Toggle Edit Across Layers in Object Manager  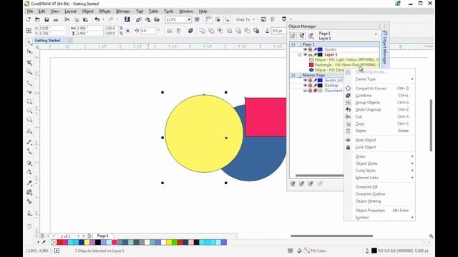point(302,36)
